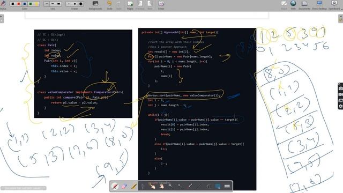Image resolution: width=343 pixels, height=193 pixels.
Task: Choose the thin line width
Action: click(47, 4)
